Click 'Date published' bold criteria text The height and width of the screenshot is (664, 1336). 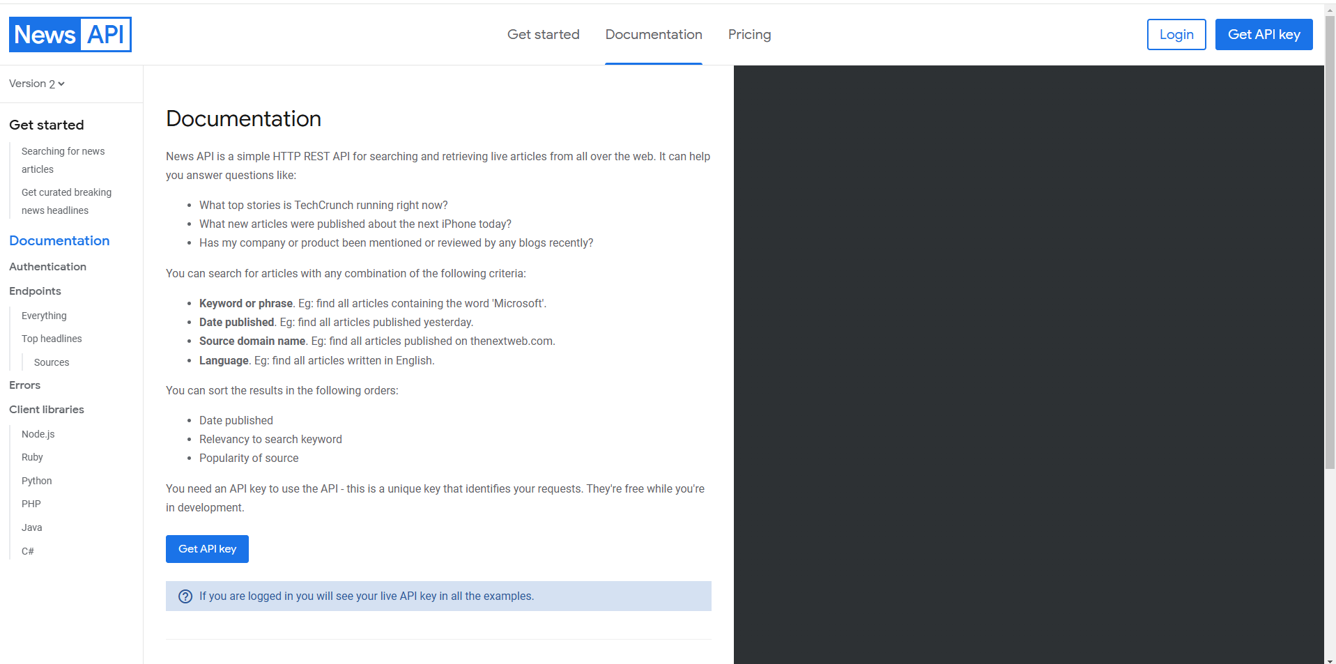click(237, 323)
